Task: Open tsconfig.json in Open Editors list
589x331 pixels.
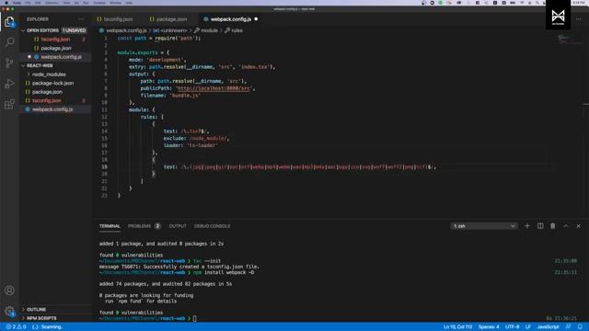Action: pos(55,40)
